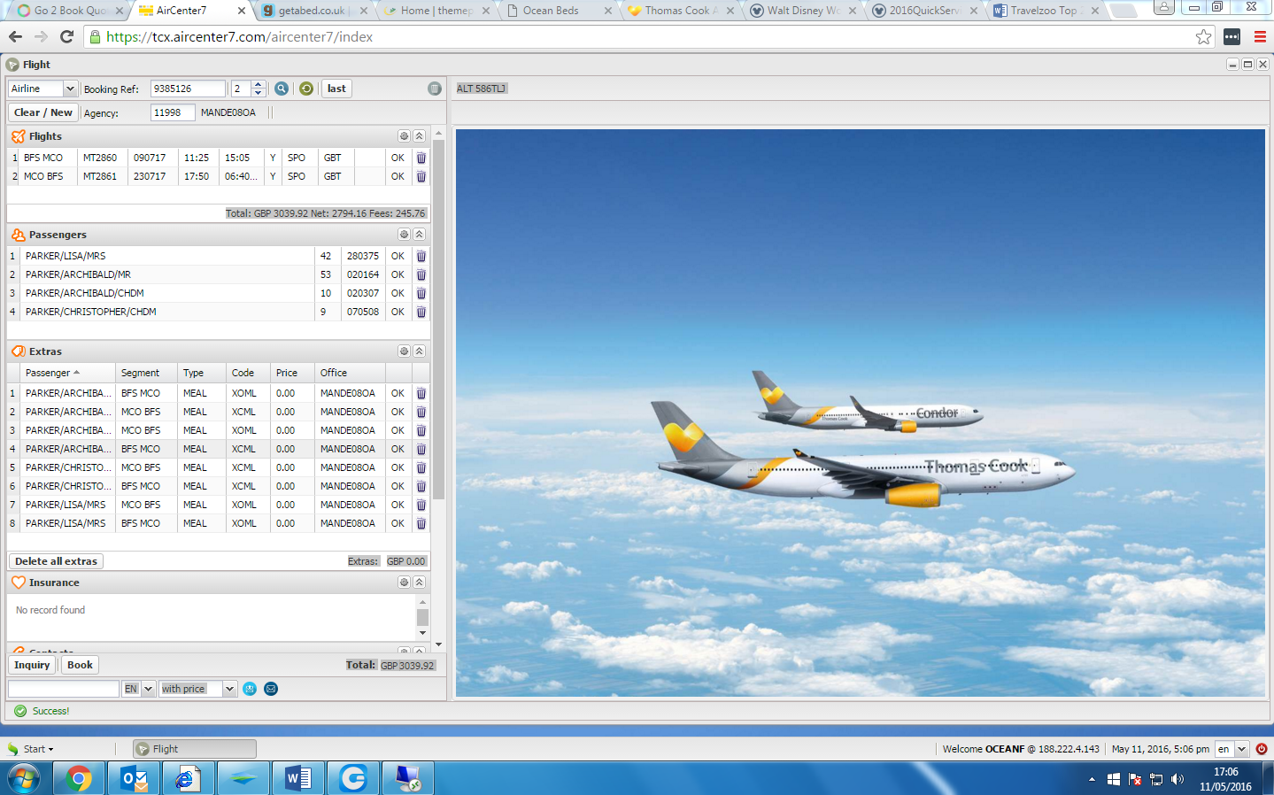Collapse the Flights section
1274x795 pixels.
(420, 136)
